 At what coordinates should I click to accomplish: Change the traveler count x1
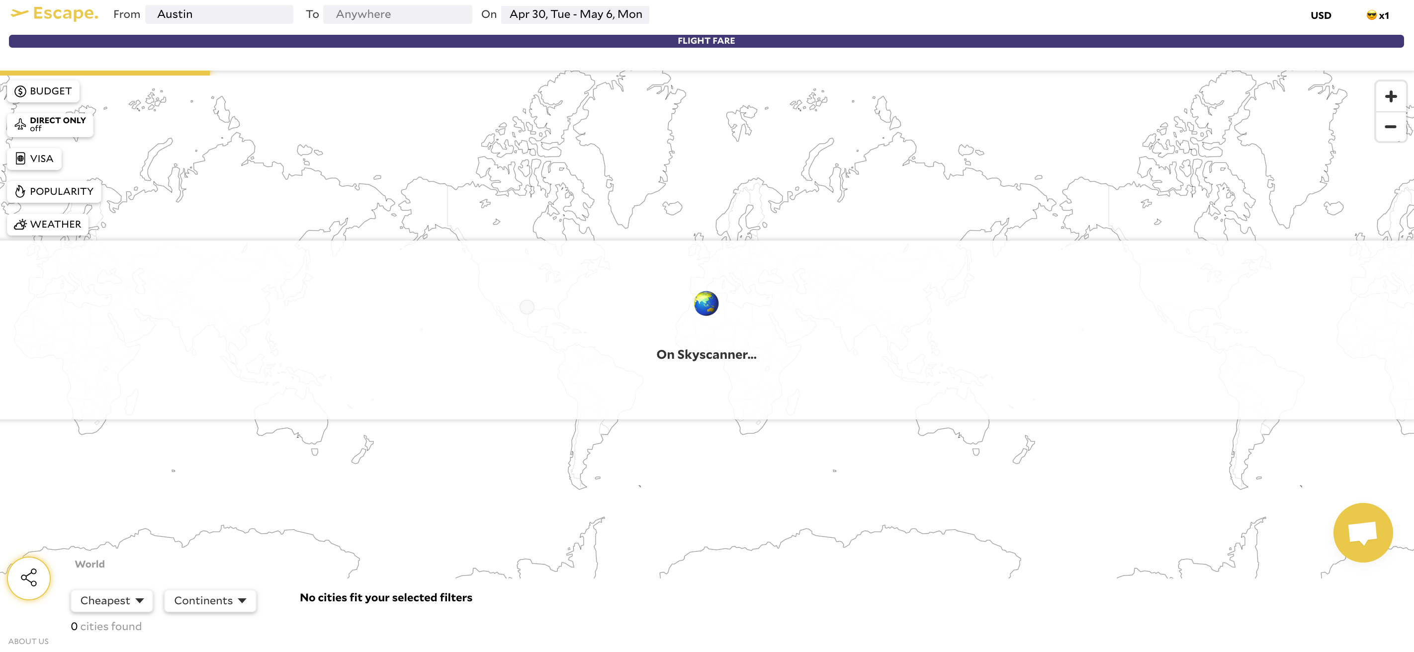pyautogui.click(x=1377, y=15)
